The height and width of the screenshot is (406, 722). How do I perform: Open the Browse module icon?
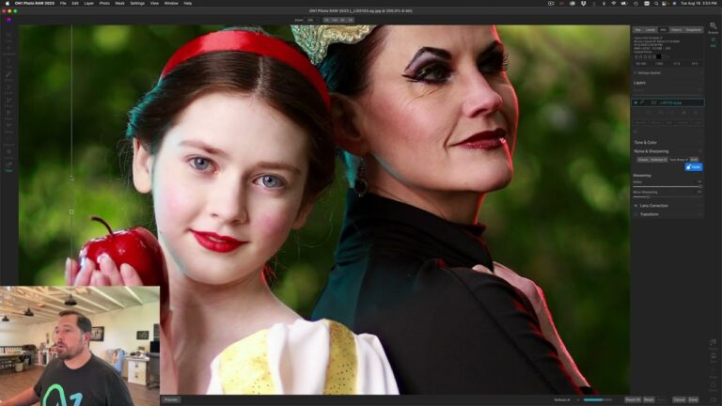click(x=713, y=27)
